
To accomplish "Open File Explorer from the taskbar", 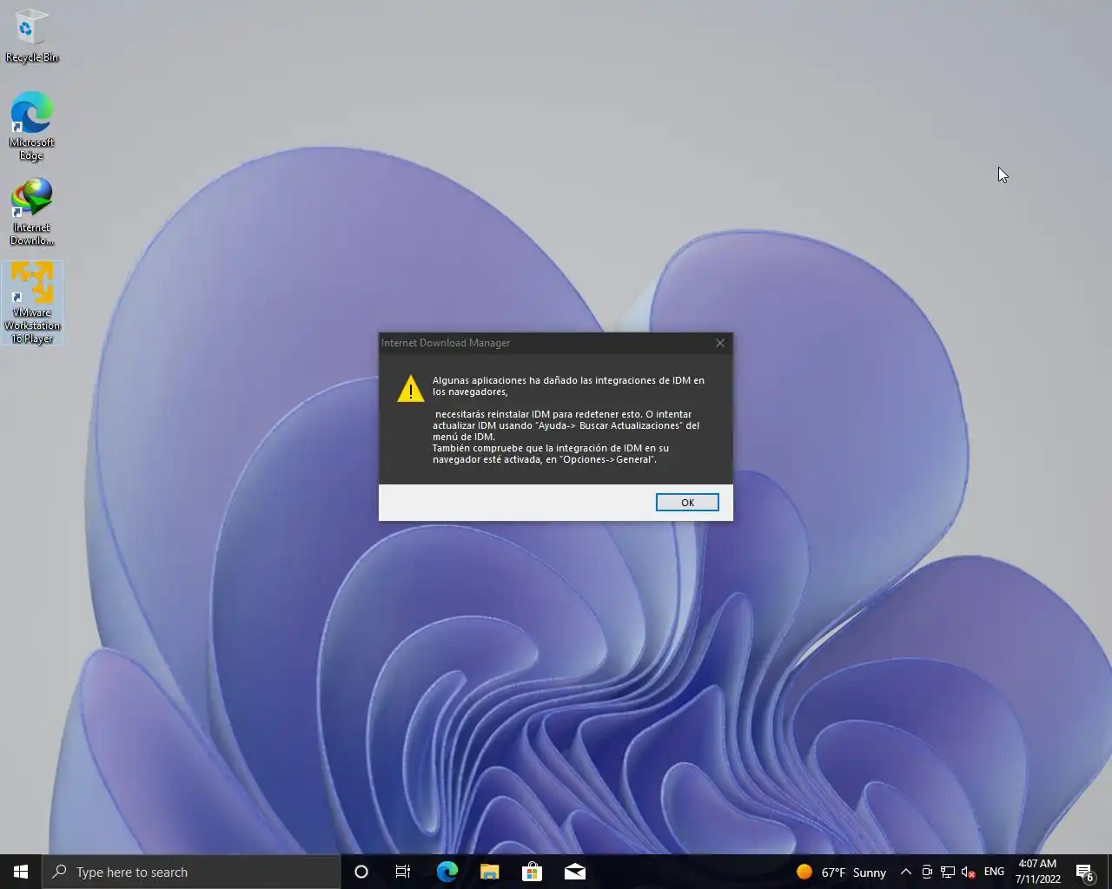I will point(489,872).
